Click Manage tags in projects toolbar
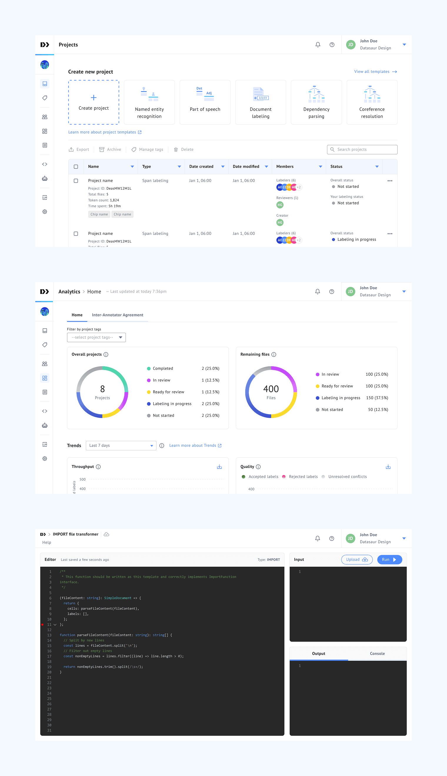 (x=147, y=149)
